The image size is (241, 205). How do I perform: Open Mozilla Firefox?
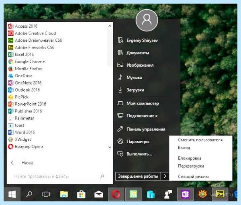(x=25, y=69)
